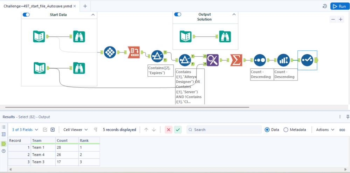
Task: Open the workflow version history icon
Action: tap(325, 6)
